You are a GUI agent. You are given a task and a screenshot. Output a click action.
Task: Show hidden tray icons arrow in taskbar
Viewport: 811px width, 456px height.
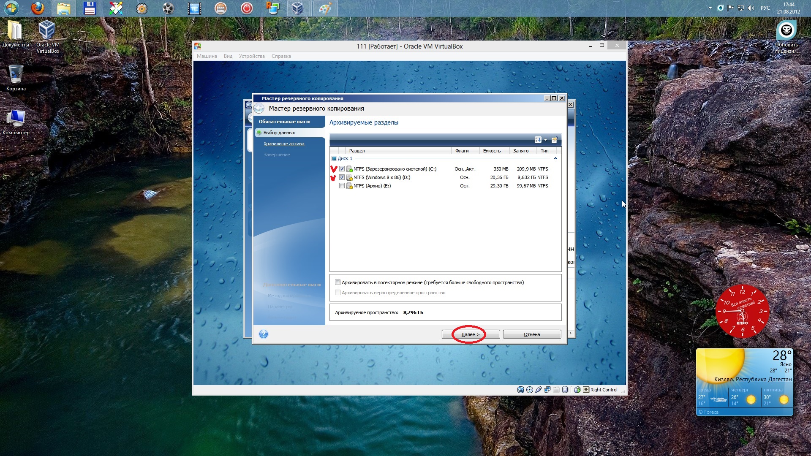[x=710, y=8]
